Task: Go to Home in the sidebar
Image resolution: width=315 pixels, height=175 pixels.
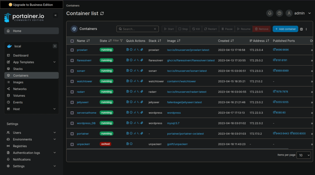Action: pyautogui.click(x=32, y=31)
